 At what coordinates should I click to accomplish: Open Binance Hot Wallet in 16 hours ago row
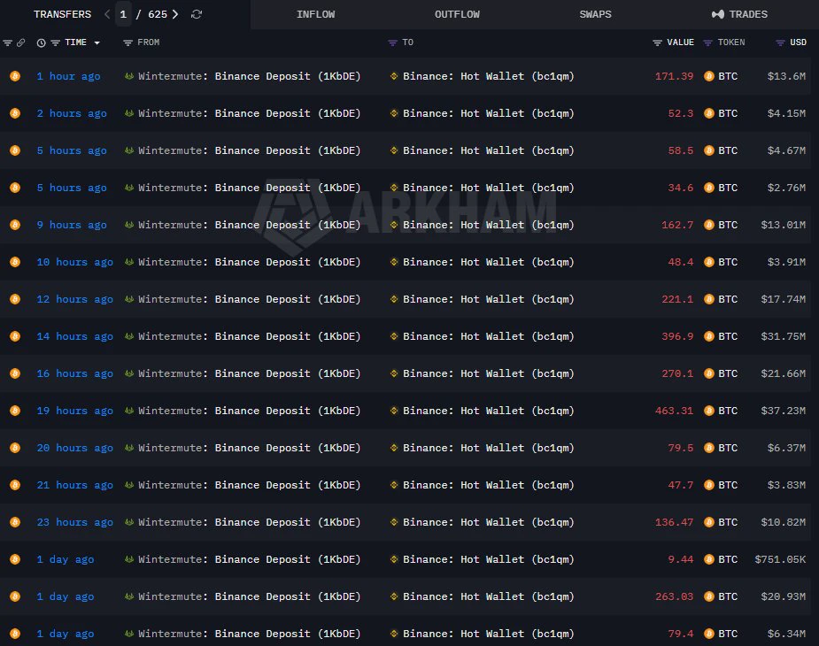click(x=489, y=373)
